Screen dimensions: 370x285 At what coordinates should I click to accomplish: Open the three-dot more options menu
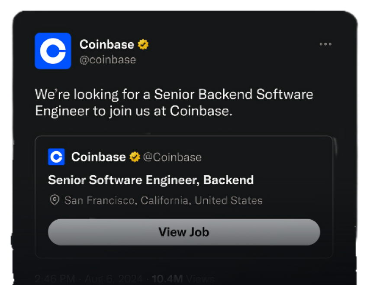pyautogui.click(x=325, y=44)
